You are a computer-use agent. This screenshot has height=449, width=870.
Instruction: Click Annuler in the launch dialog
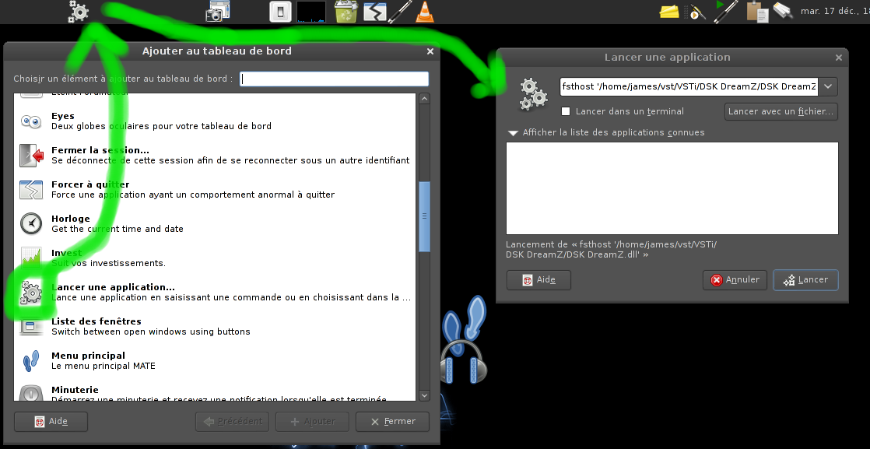pos(735,279)
